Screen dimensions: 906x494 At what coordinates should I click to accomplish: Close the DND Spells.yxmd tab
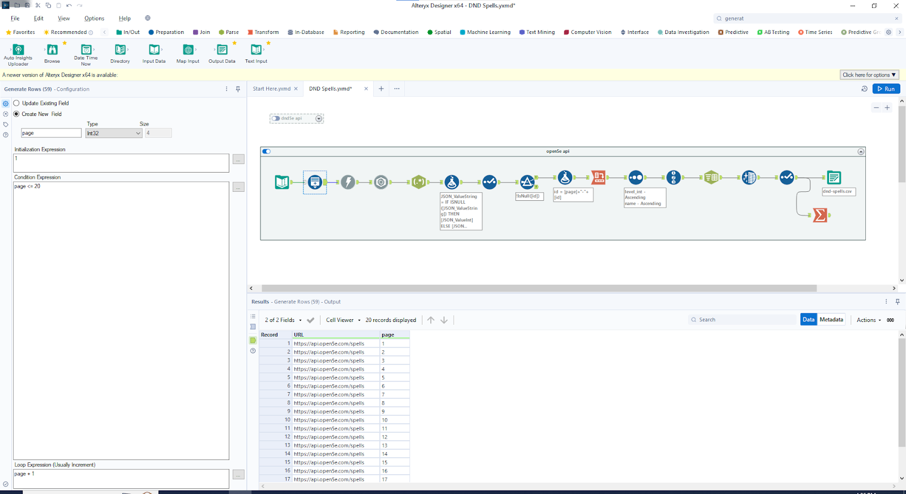(366, 89)
